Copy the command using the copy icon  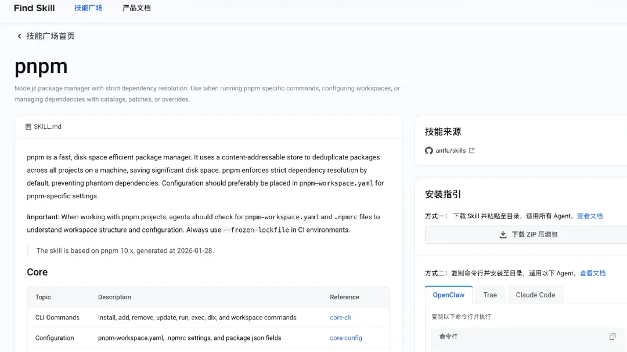tap(612, 336)
